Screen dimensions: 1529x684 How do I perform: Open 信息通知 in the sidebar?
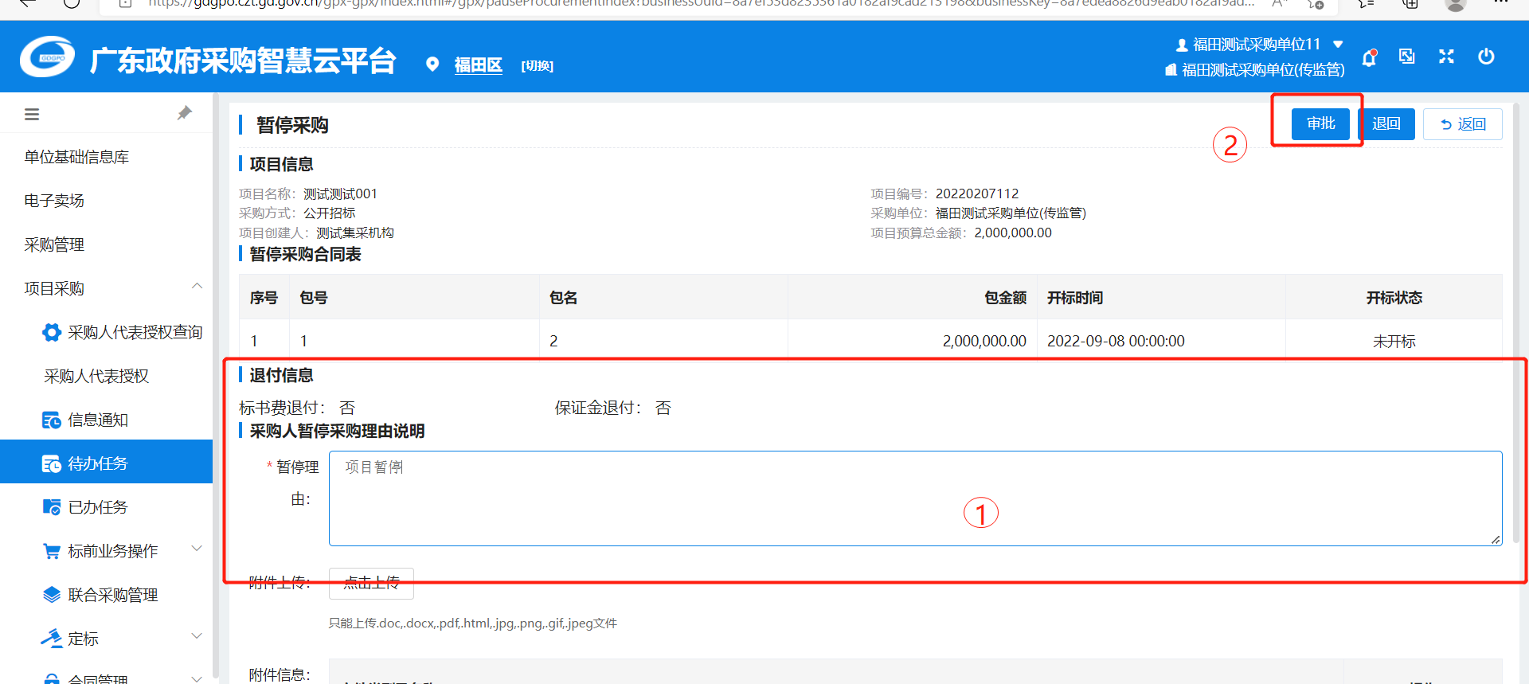coord(97,420)
